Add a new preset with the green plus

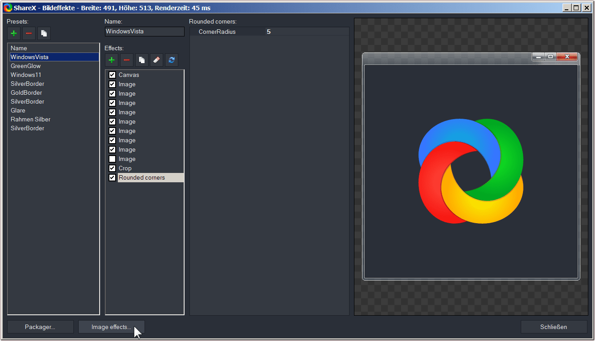14,33
